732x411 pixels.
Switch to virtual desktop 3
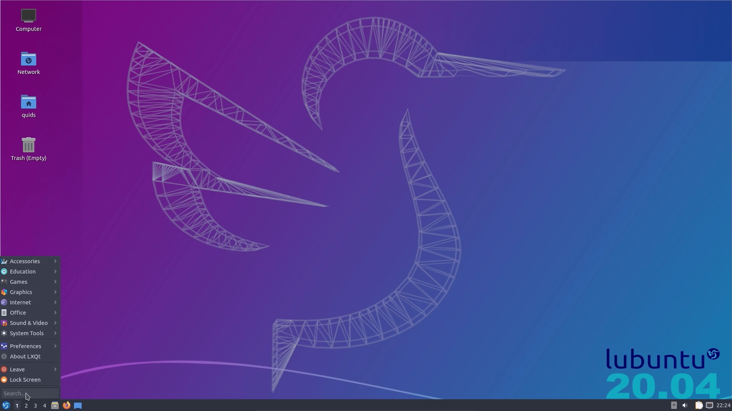point(35,406)
